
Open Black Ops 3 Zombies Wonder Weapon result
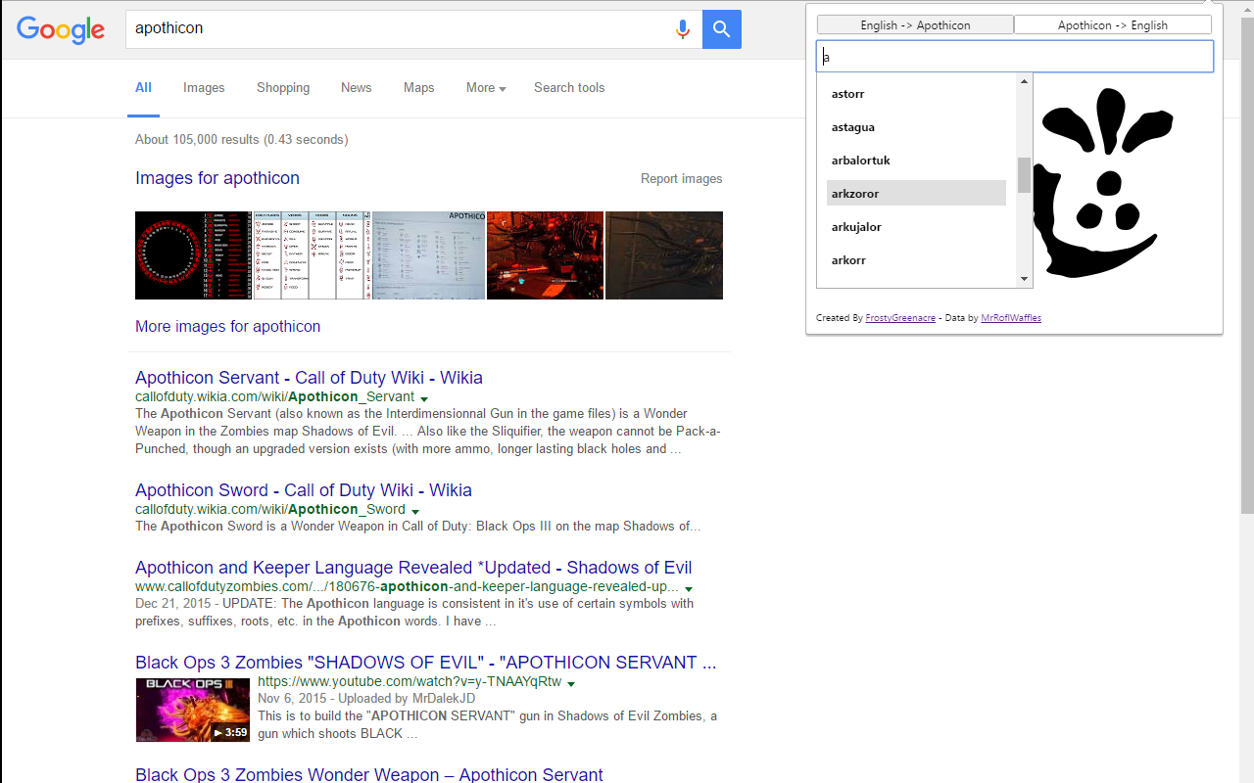(x=369, y=774)
